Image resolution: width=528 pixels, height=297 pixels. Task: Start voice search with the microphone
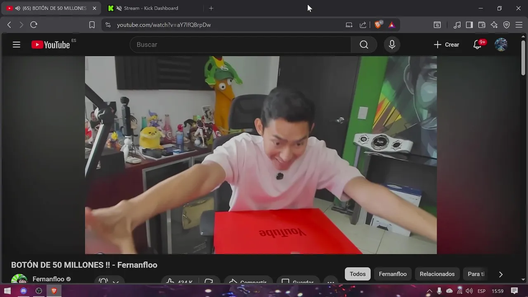click(x=392, y=45)
